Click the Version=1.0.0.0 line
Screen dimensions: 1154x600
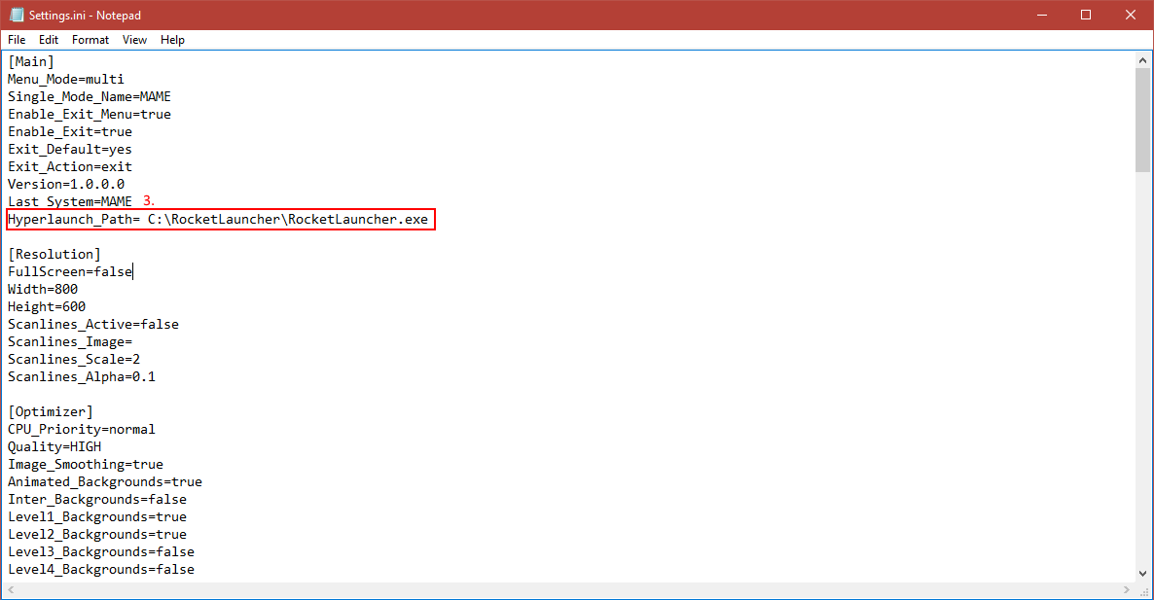click(66, 185)
